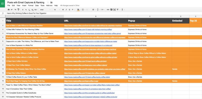Select 'The Complete Guide to Coffee Substitutes' cell
The image size is (202, 99).
pos(35,93)
